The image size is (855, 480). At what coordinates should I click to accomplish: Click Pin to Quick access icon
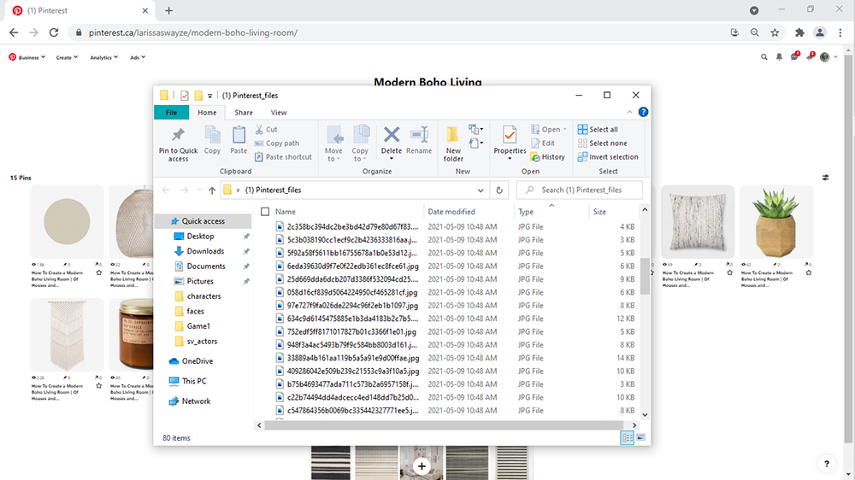tap(178, 135)
